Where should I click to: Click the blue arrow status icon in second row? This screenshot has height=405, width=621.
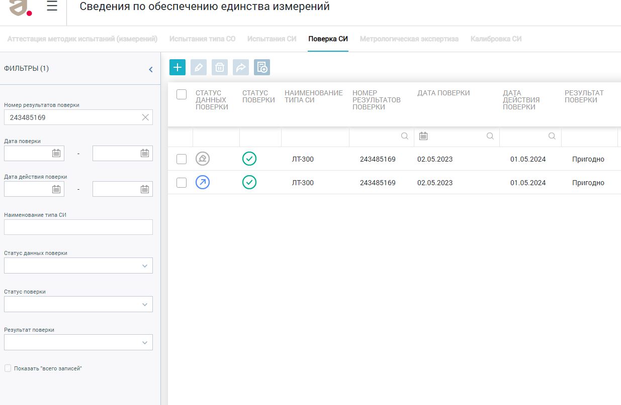point(203,182)
